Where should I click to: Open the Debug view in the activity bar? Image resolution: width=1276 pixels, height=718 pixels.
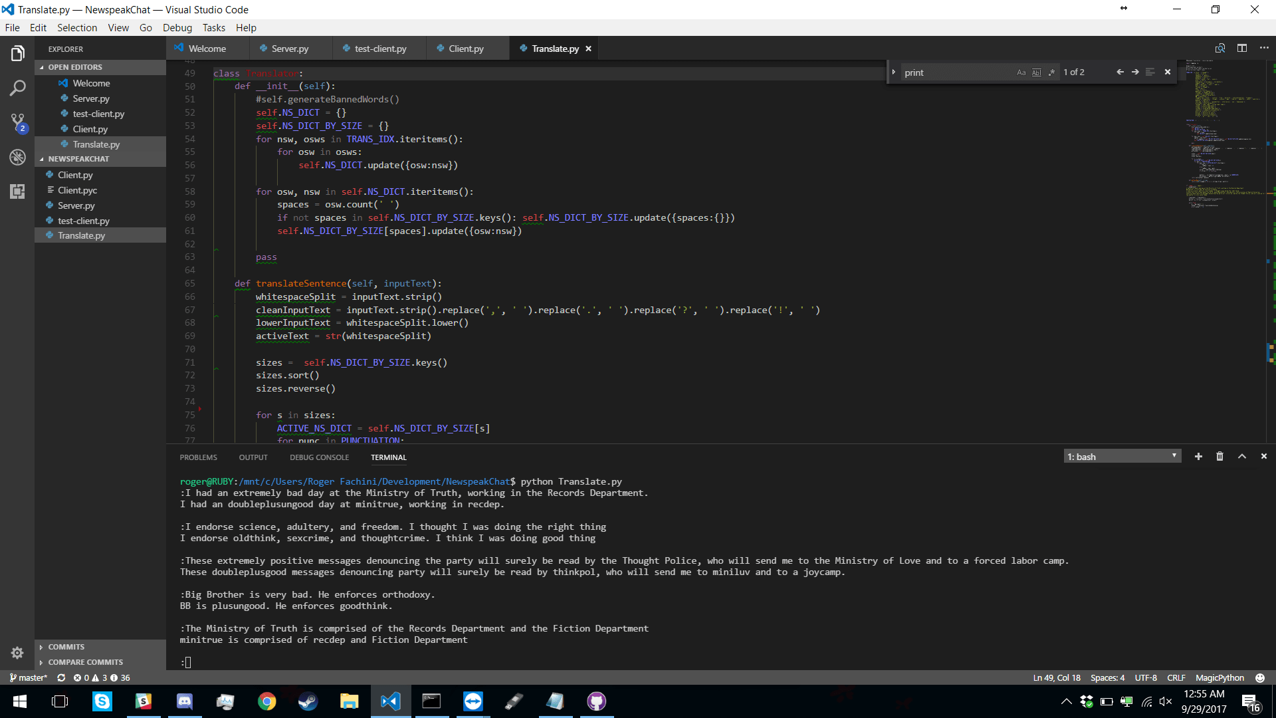[x=18, y=158]
